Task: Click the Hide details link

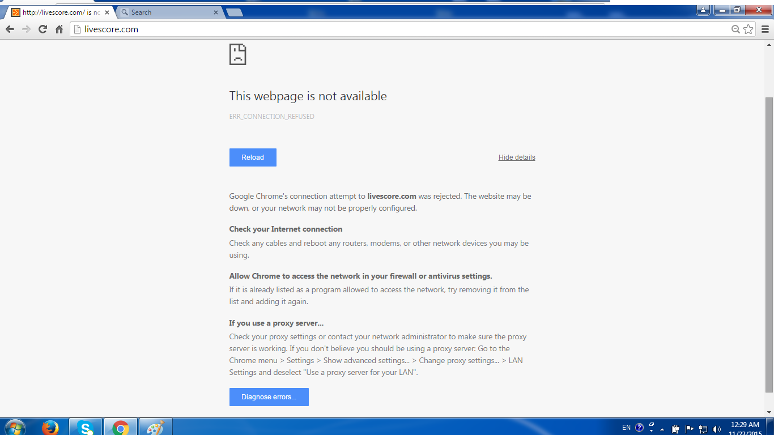Action: pos(517,157)
